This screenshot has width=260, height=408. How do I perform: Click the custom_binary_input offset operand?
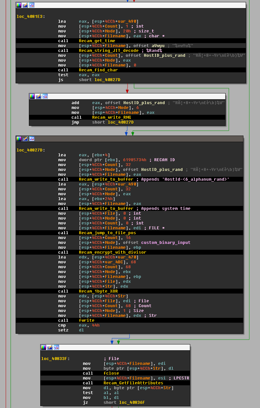point(166,243)
